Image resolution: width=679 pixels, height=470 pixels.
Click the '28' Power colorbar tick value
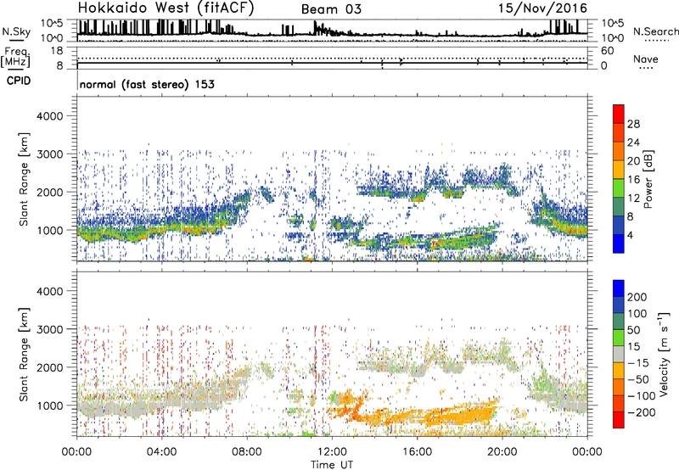coord(633,124)
